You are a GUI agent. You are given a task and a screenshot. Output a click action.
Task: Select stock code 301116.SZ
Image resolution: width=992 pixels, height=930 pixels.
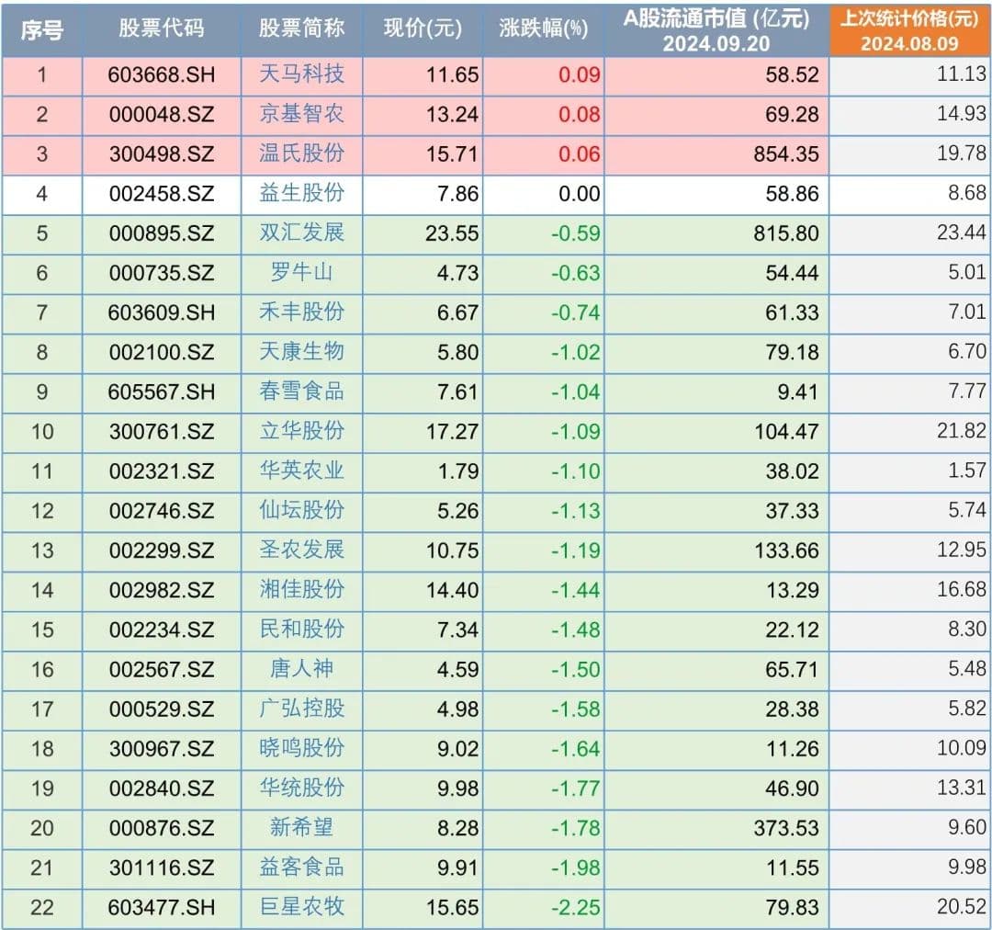[162, 868]
